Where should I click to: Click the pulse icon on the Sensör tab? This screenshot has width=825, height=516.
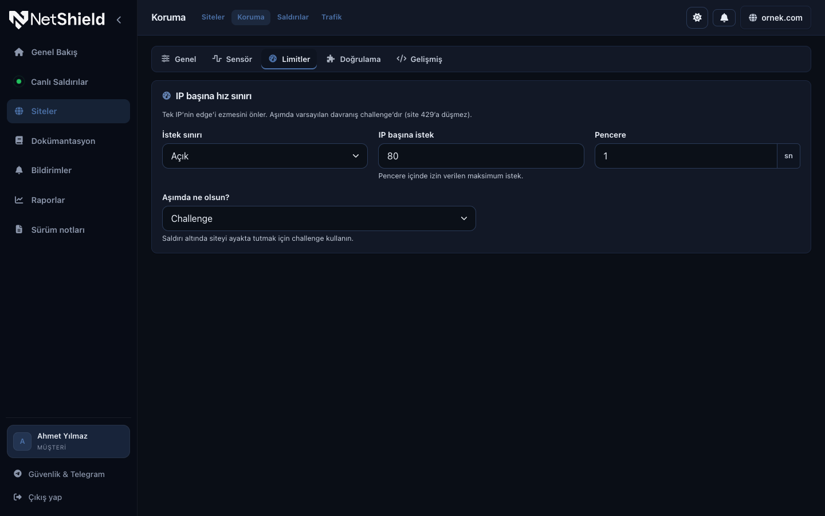coord(217,58)
